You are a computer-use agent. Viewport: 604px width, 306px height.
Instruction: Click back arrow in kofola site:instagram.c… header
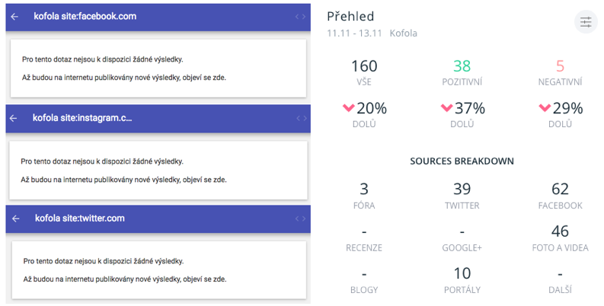[x=14, y=118]
